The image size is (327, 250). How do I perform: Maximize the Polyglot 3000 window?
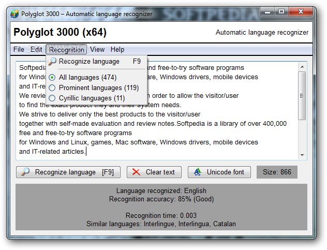[281, 12]
